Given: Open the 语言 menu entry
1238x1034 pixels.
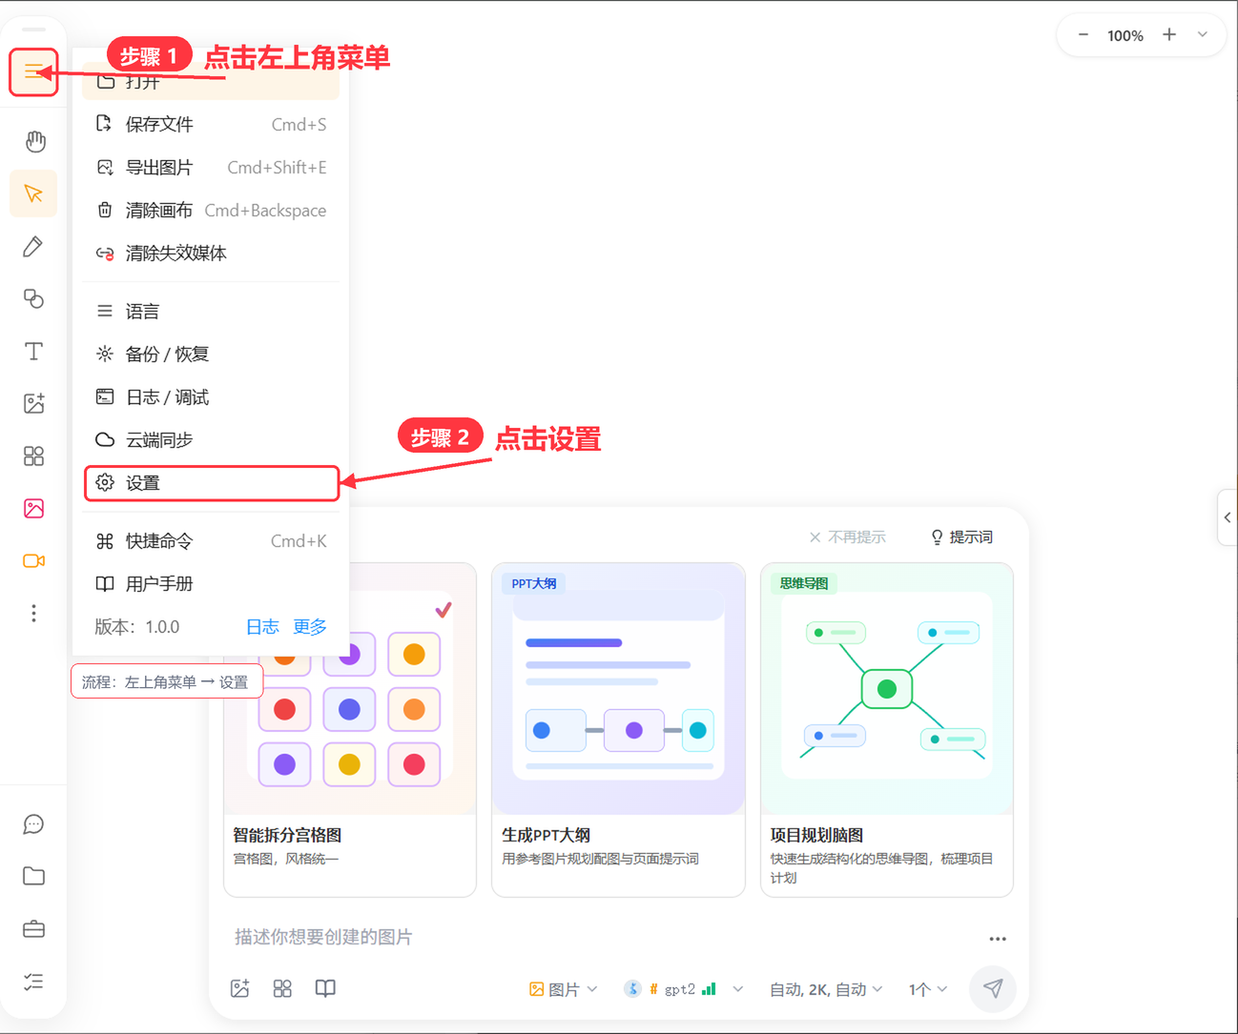Looking at the screenshot, I should tap(211, 312).
